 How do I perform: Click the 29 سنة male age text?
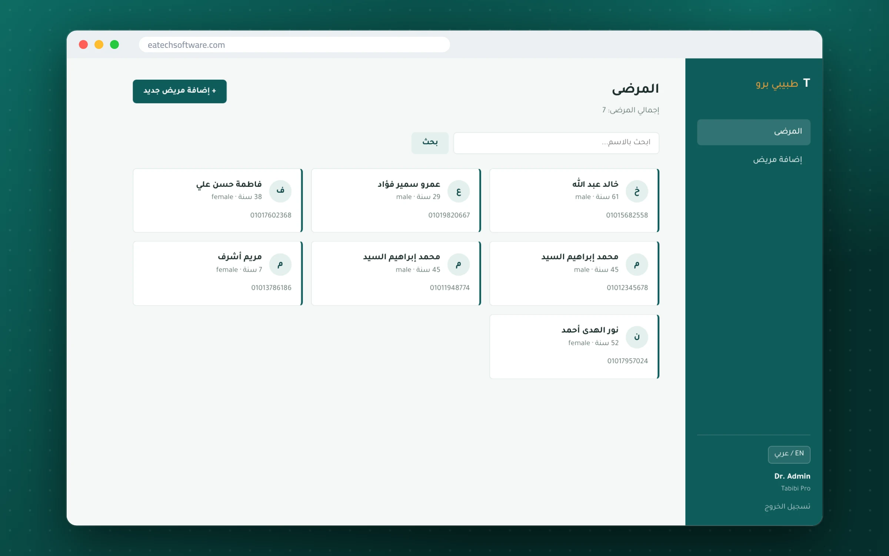(418, 197)
